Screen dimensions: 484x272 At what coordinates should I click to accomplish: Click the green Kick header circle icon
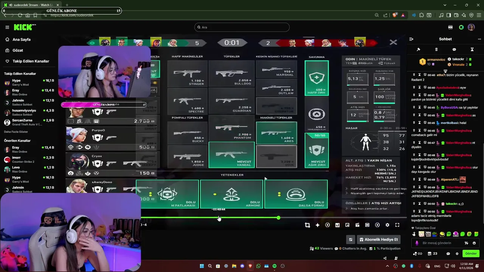coord(461,27)
